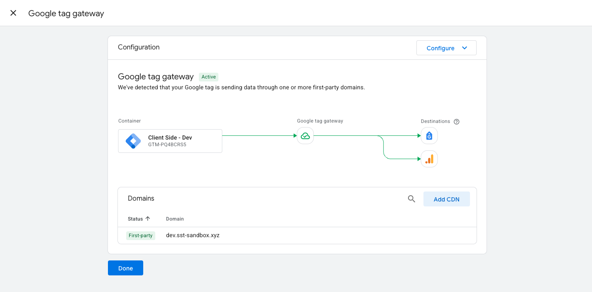Open the Configure dropdown
Viewport: 592px width, 292px height.
pos(446,48)
